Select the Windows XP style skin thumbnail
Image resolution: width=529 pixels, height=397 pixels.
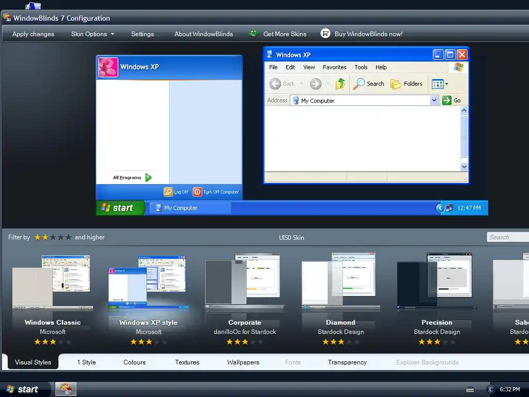pos(148,283)
